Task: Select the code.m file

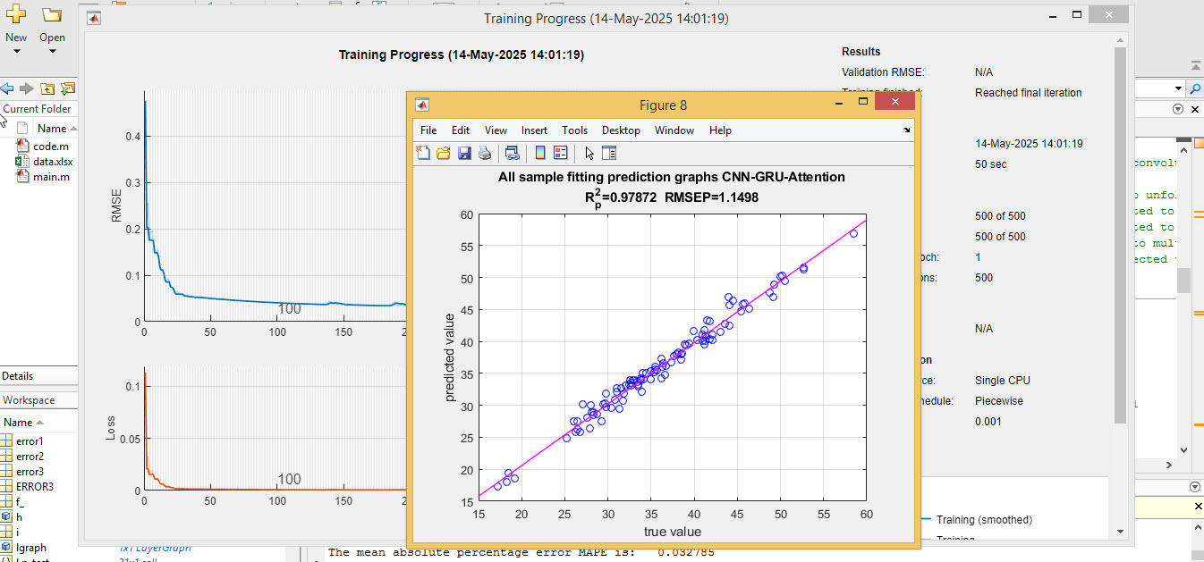Action: 51,146
